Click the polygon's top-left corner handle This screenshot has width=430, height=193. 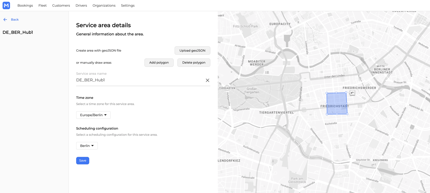tap(327, 93)
